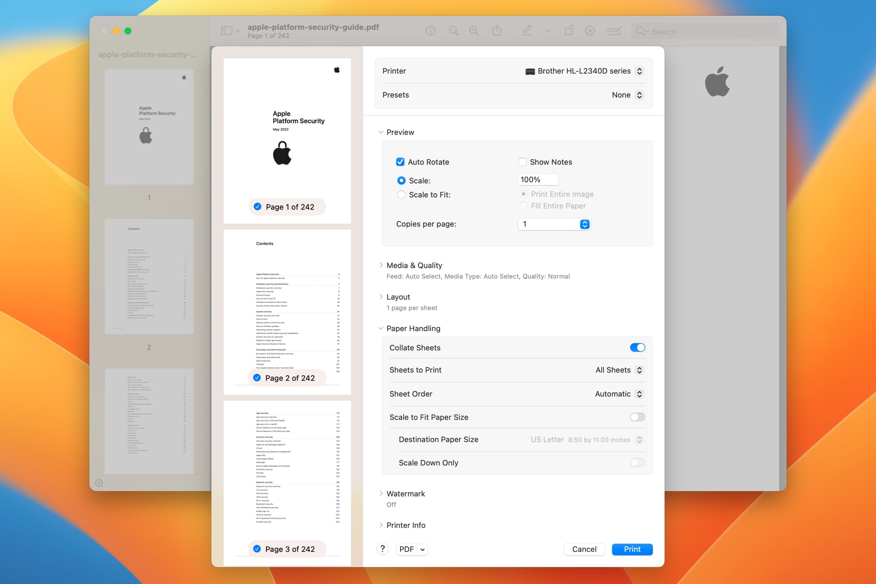The image size is (876, 584).
Task: Open the Share menu in the toolbar
Action: click(x=497, y=30)
